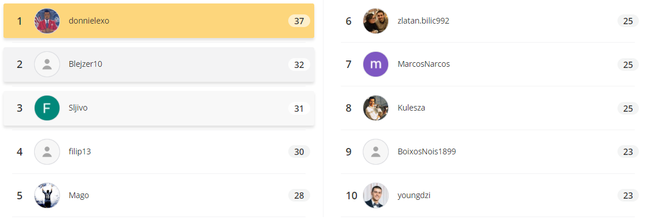Click Blejzer10's score badge 32
This screenshot has height=220, width=651.
[299, 65]
